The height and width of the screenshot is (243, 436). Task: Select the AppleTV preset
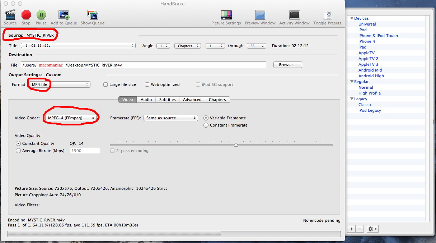tap(366, 53)
